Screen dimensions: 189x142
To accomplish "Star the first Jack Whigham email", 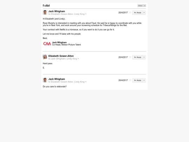I will click(130, 12).
